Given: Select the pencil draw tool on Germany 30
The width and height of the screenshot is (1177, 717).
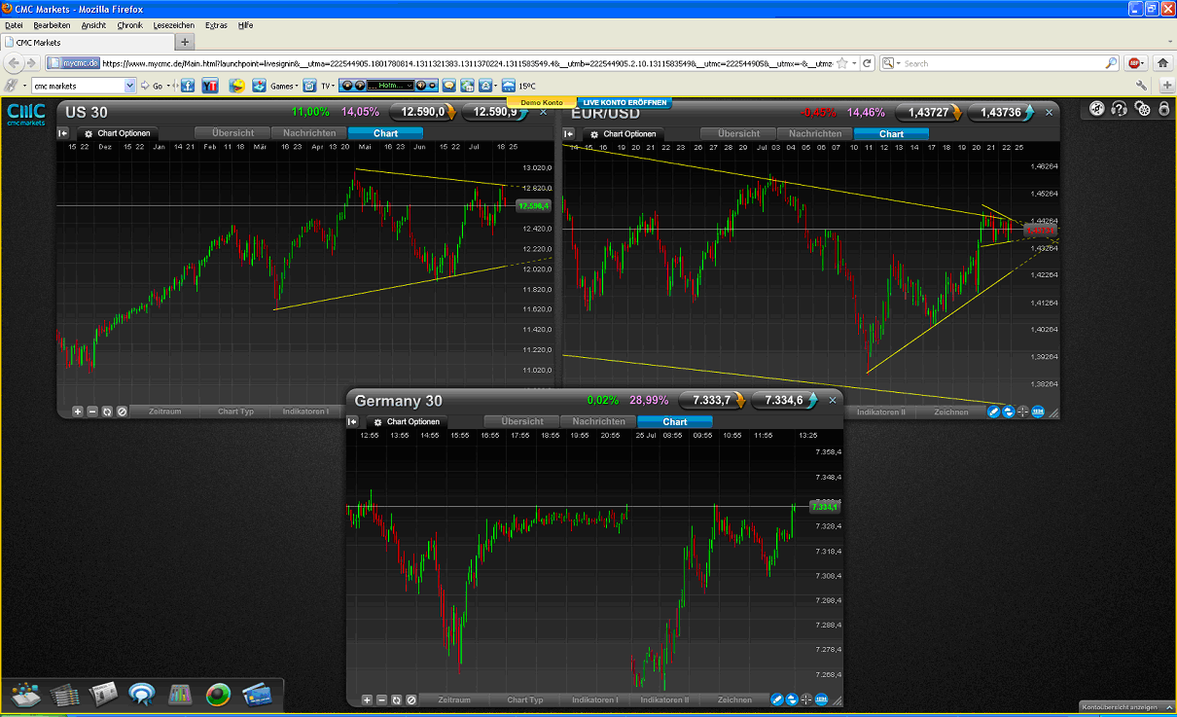Looking at the screenshot, I should (777, 699).
